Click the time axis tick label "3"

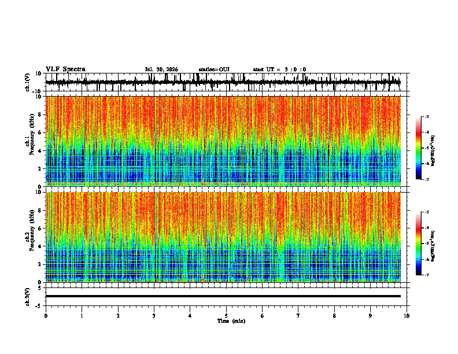pyautogui.click(x=154, y=316)
